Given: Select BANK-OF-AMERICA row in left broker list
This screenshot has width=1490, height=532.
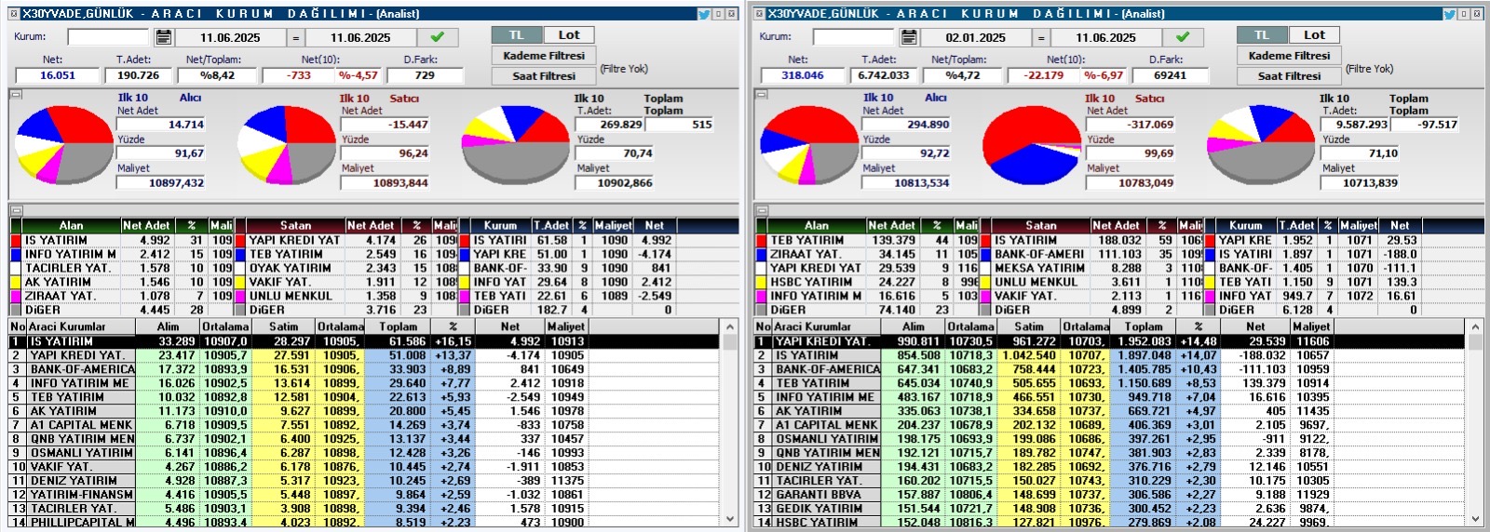Looking at the screenshot, I should point(364,369).
